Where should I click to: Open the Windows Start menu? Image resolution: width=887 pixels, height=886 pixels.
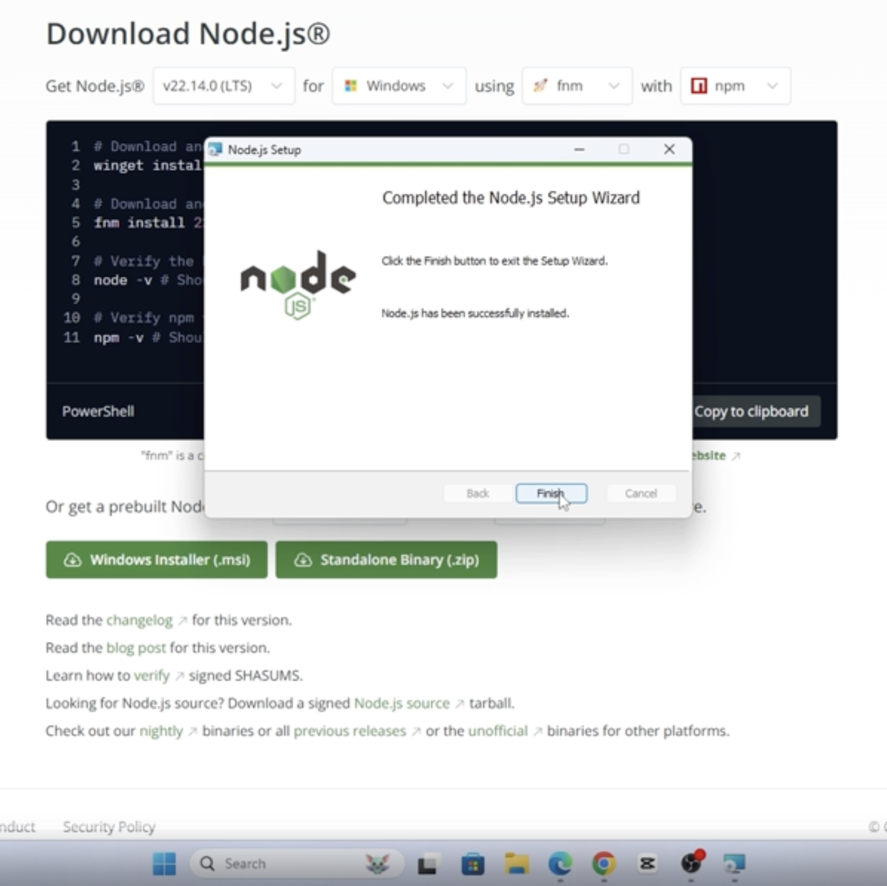pos(164,864)
